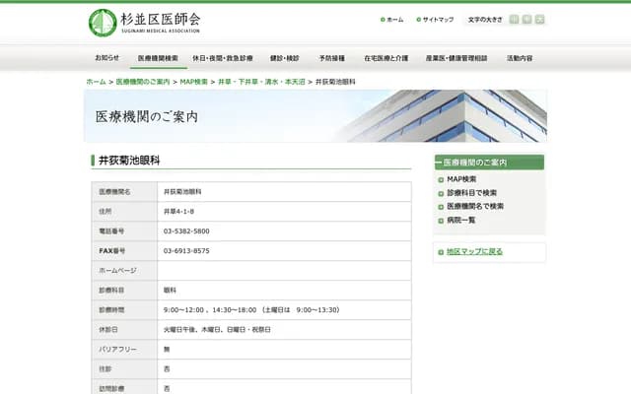Image resolution: width=631 pixels, height=394 pixels.
Task: Select small font size button
Action: point(514,20)
